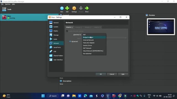Confirm settings with OK button
The width and height of the screenshot is (177, 99).
[101, 74]
